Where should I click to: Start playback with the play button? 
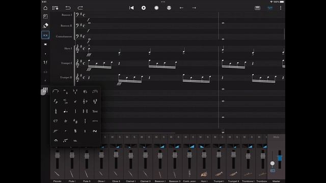[x=144, y=8]
